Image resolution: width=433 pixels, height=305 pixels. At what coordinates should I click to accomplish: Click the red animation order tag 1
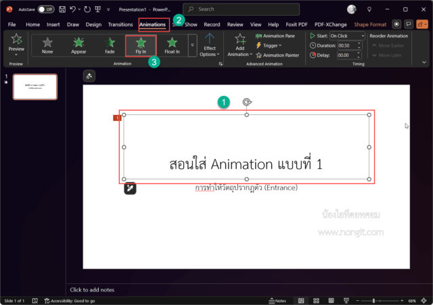click(117, 118)
